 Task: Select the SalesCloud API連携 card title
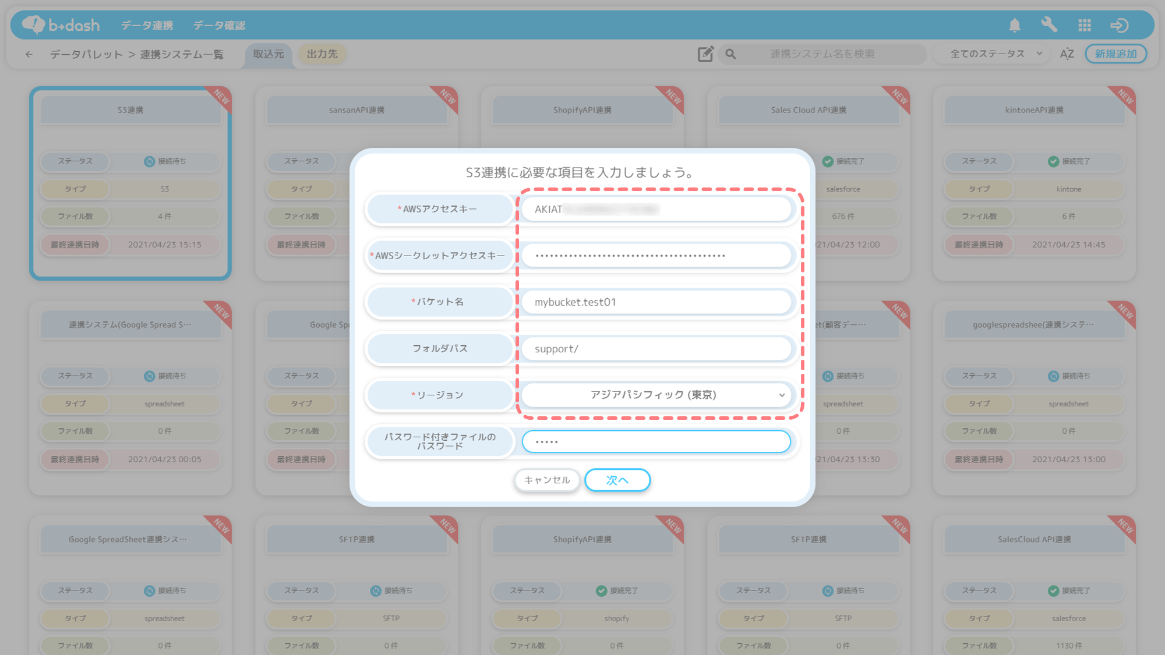tap(1035, 540)
